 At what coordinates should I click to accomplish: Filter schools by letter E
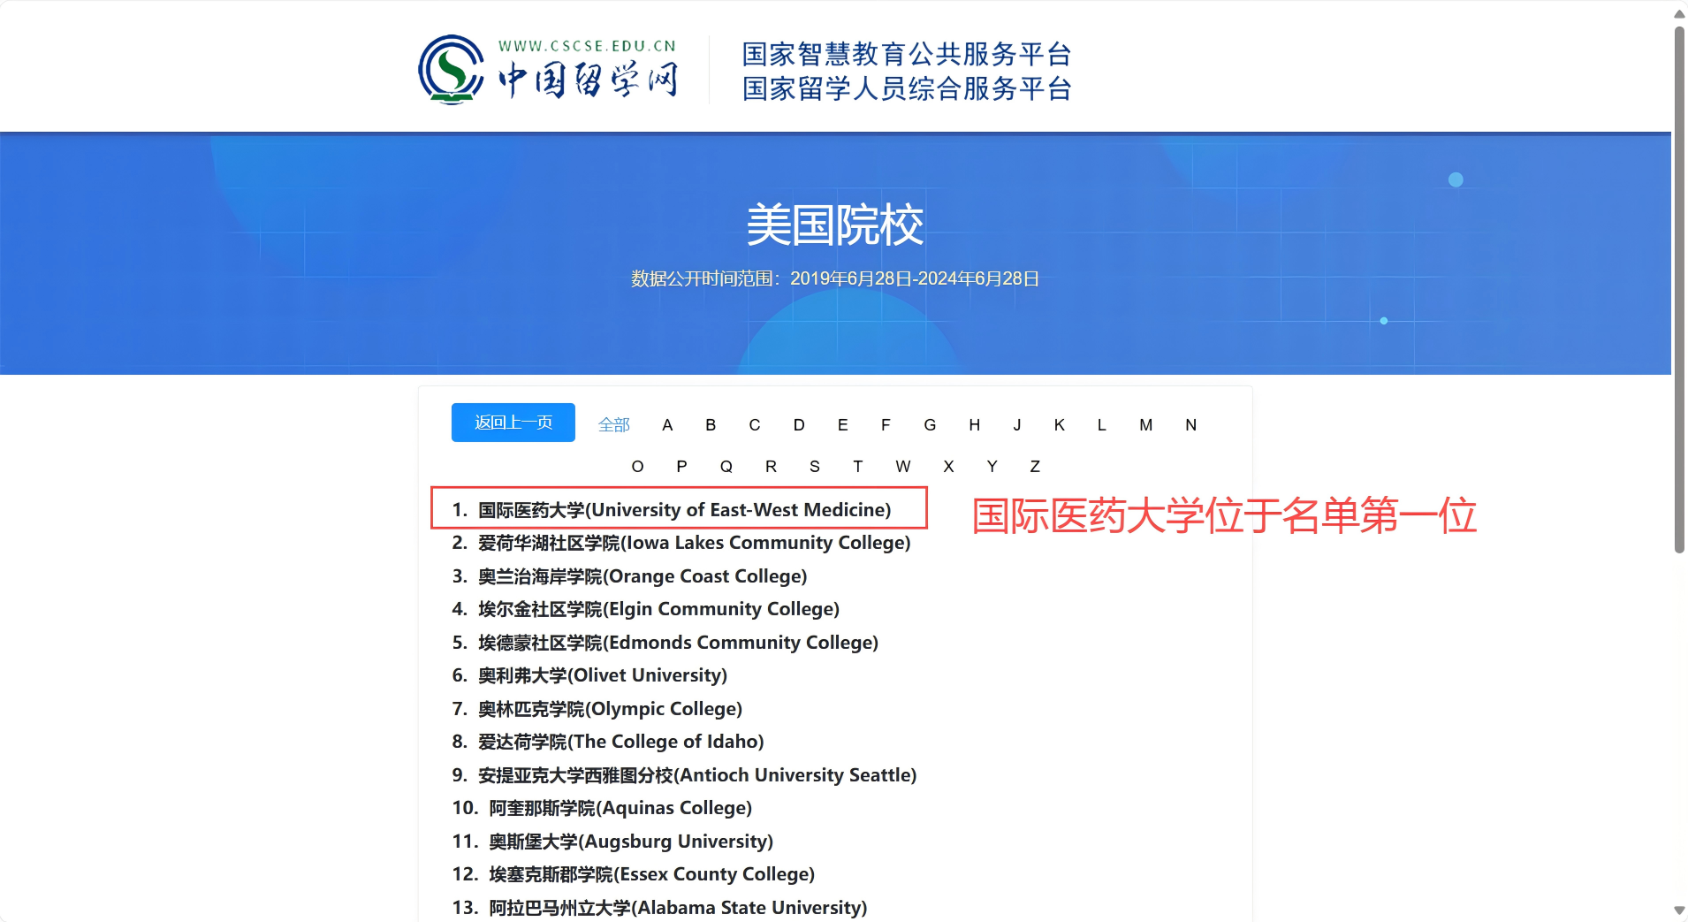click(x=842, y=425)
